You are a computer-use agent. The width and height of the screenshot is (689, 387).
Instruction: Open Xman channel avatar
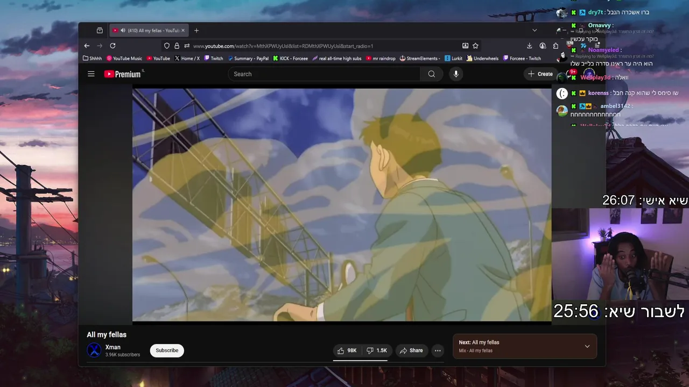point(94,350)
